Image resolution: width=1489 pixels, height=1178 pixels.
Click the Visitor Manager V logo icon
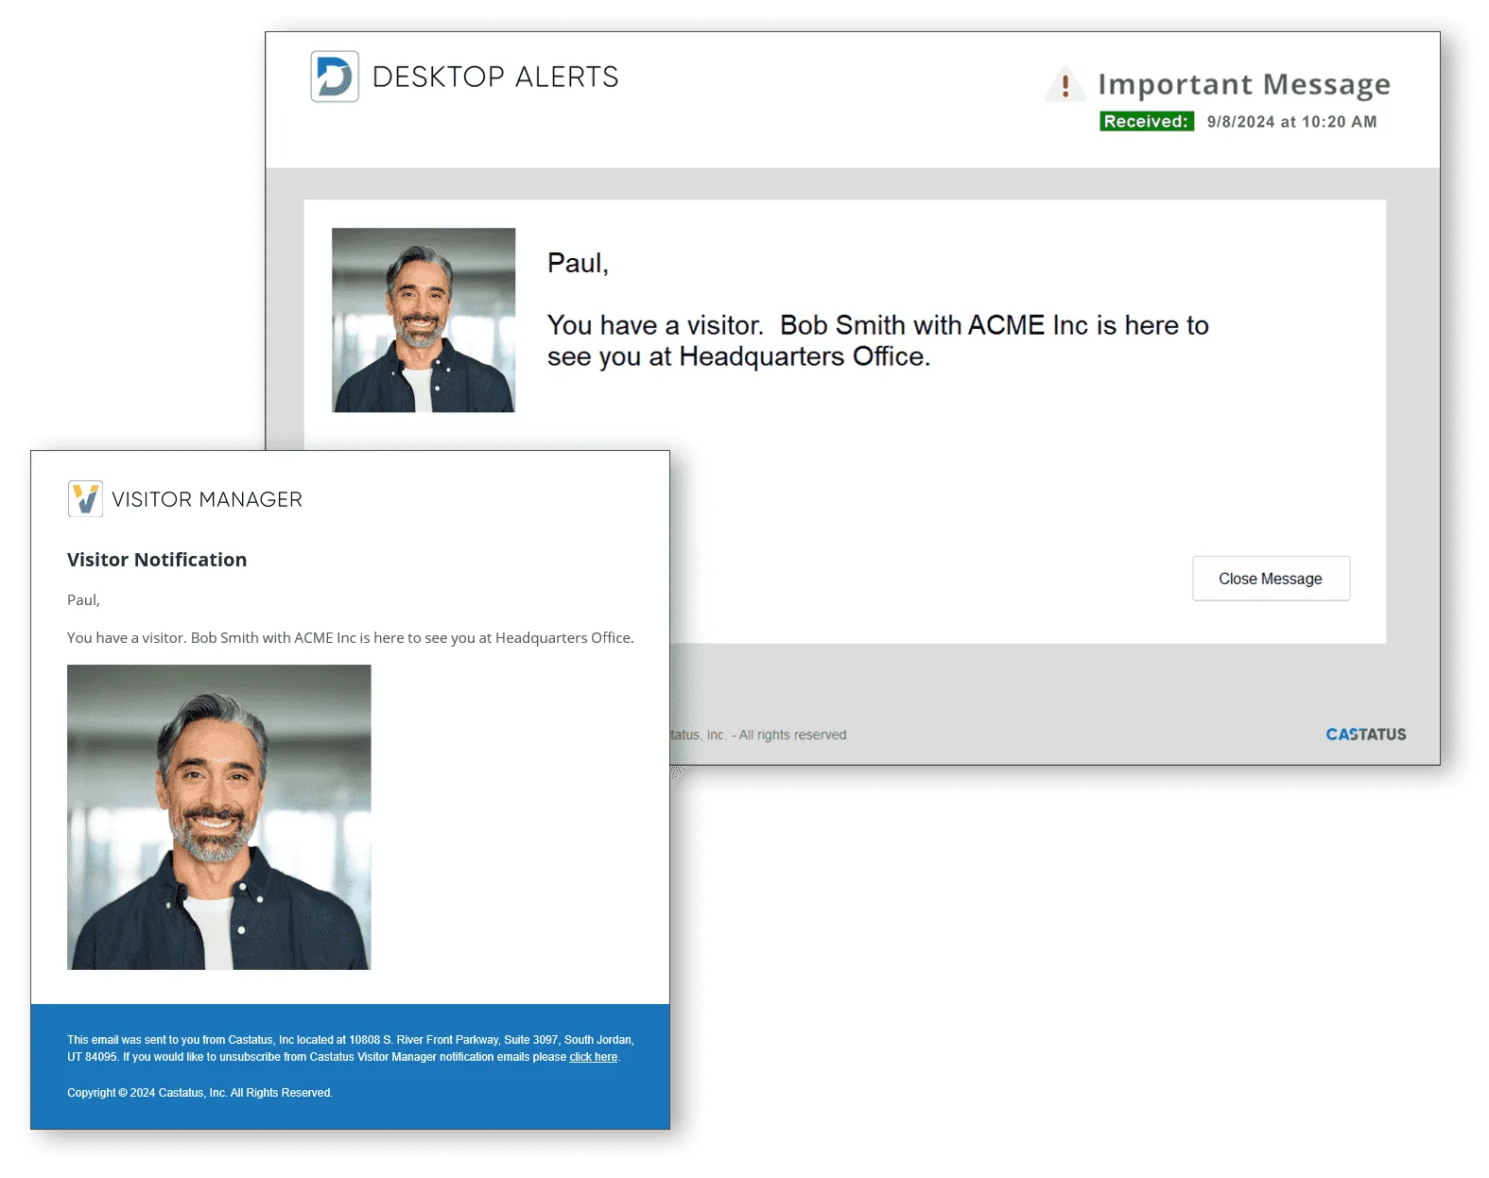tap(85, 498)
